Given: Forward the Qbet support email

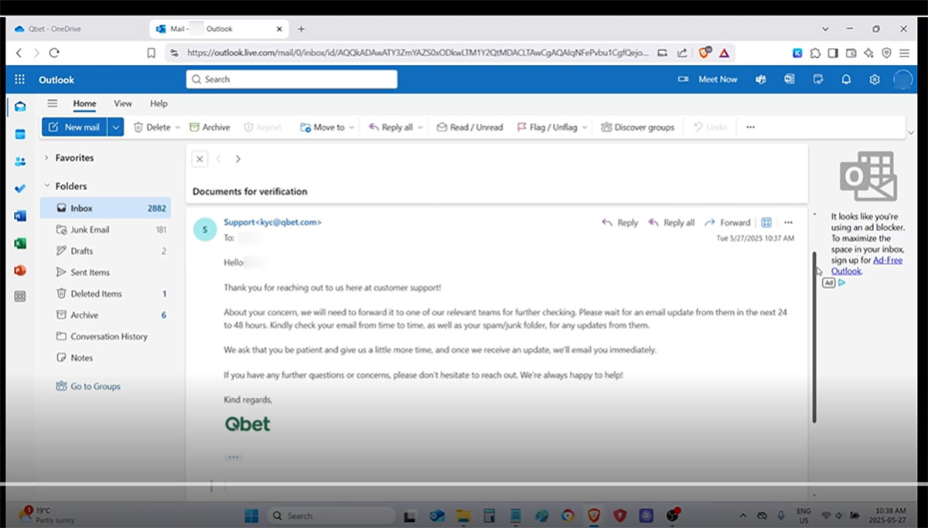Looking at the screenshot, I should [x=728, y=223].
